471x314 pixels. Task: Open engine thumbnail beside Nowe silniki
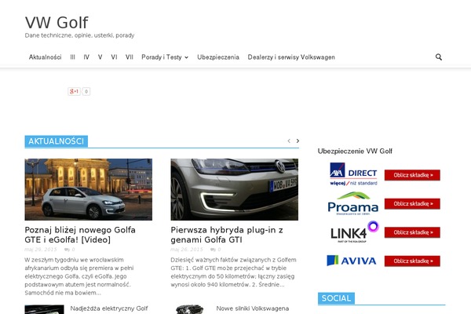click(190, 309)
